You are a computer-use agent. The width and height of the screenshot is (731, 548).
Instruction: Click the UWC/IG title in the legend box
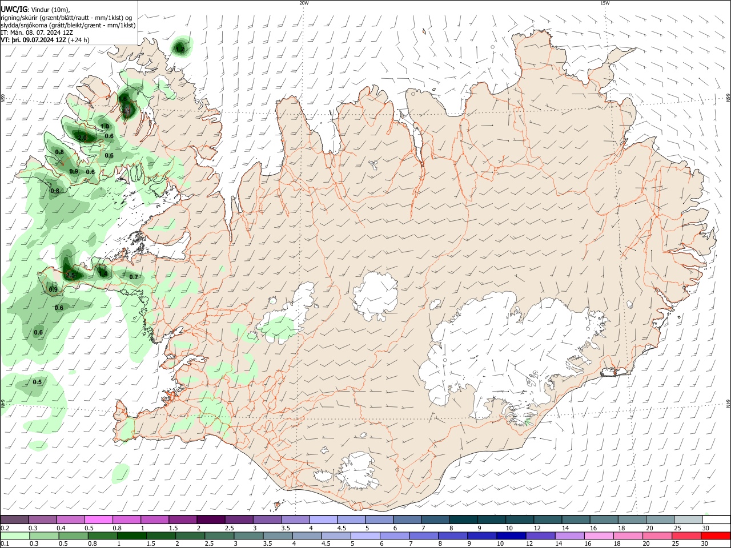tap(13, 9)
